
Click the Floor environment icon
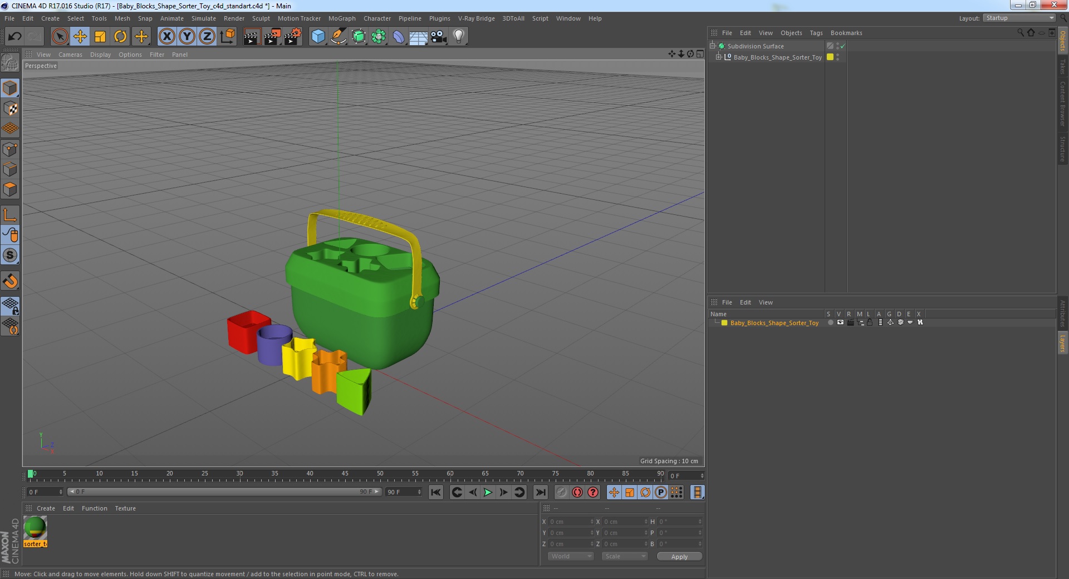click(x=419, y=37)
